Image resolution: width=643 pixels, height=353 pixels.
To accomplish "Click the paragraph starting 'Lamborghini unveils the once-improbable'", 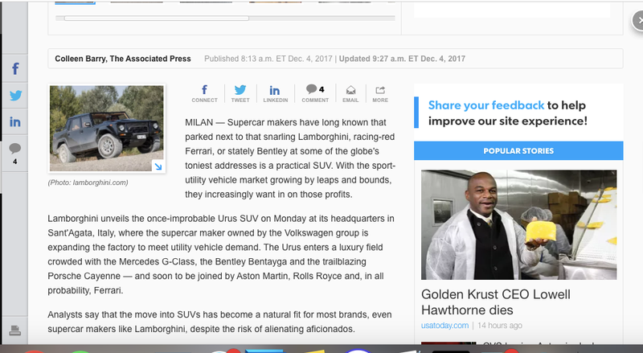I will pos(221,254).
